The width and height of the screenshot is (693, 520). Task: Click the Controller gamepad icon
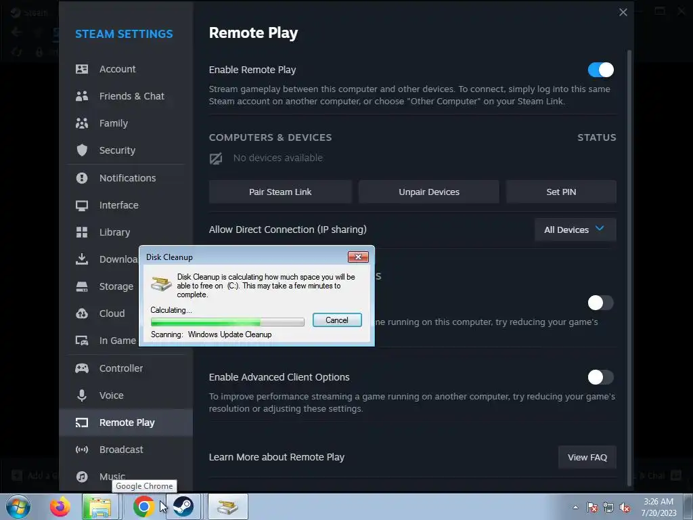82,368
